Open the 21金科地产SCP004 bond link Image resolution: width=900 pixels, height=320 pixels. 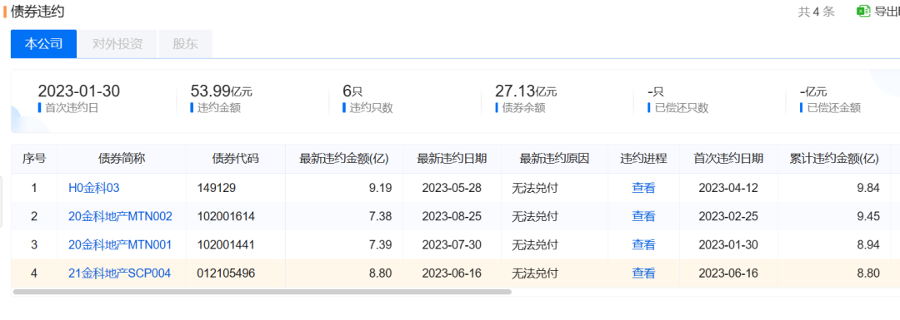pyautogui.click(x=119, y=273)
